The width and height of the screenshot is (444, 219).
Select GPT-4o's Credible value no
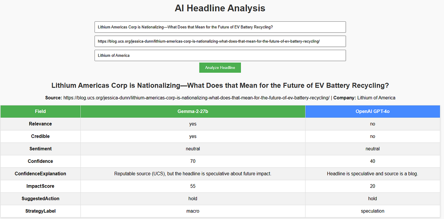point(372,137)
